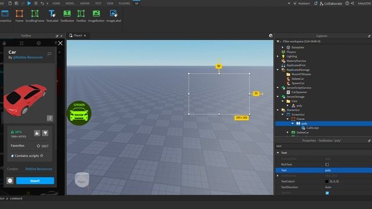Image resolution: width=372 pixels, height=209 pixels.
Task: Uncheck the checked checkbox below TextDirection
Action: coord(327,193)
